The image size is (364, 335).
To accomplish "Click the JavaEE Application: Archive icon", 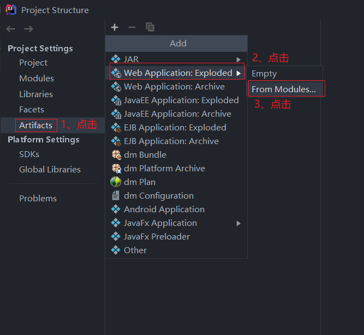I will pos(116,114).
